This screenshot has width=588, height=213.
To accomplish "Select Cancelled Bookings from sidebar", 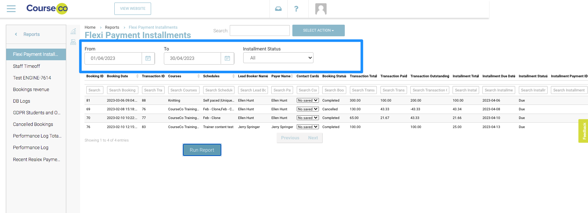I will point(33,124).
